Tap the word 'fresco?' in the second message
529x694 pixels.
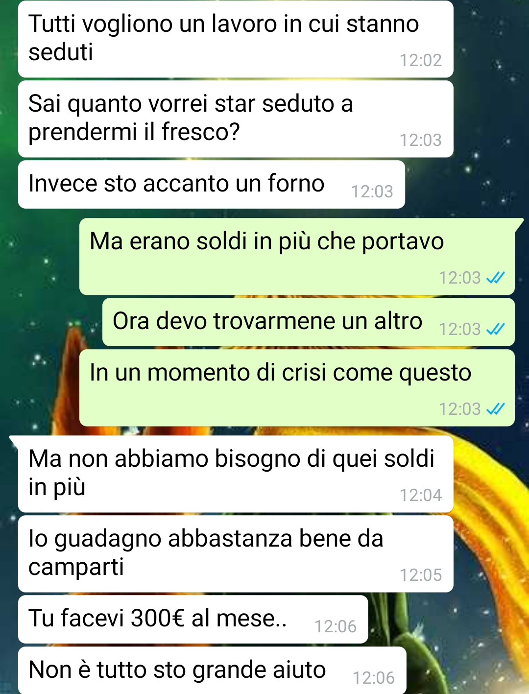(x=201, y=132)
